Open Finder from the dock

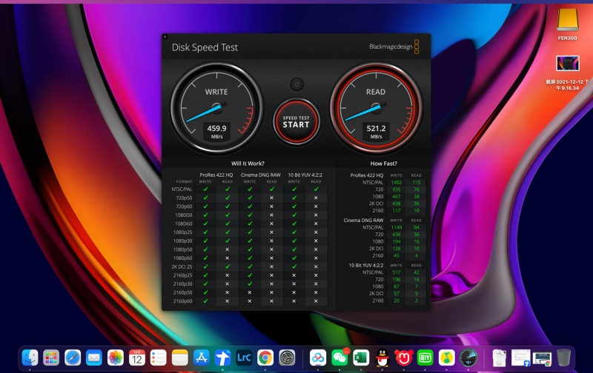pos(30,357)
